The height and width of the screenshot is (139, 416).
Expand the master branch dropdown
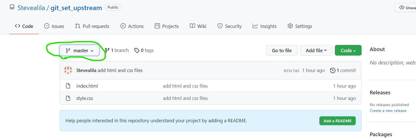(x=79, y=51)
